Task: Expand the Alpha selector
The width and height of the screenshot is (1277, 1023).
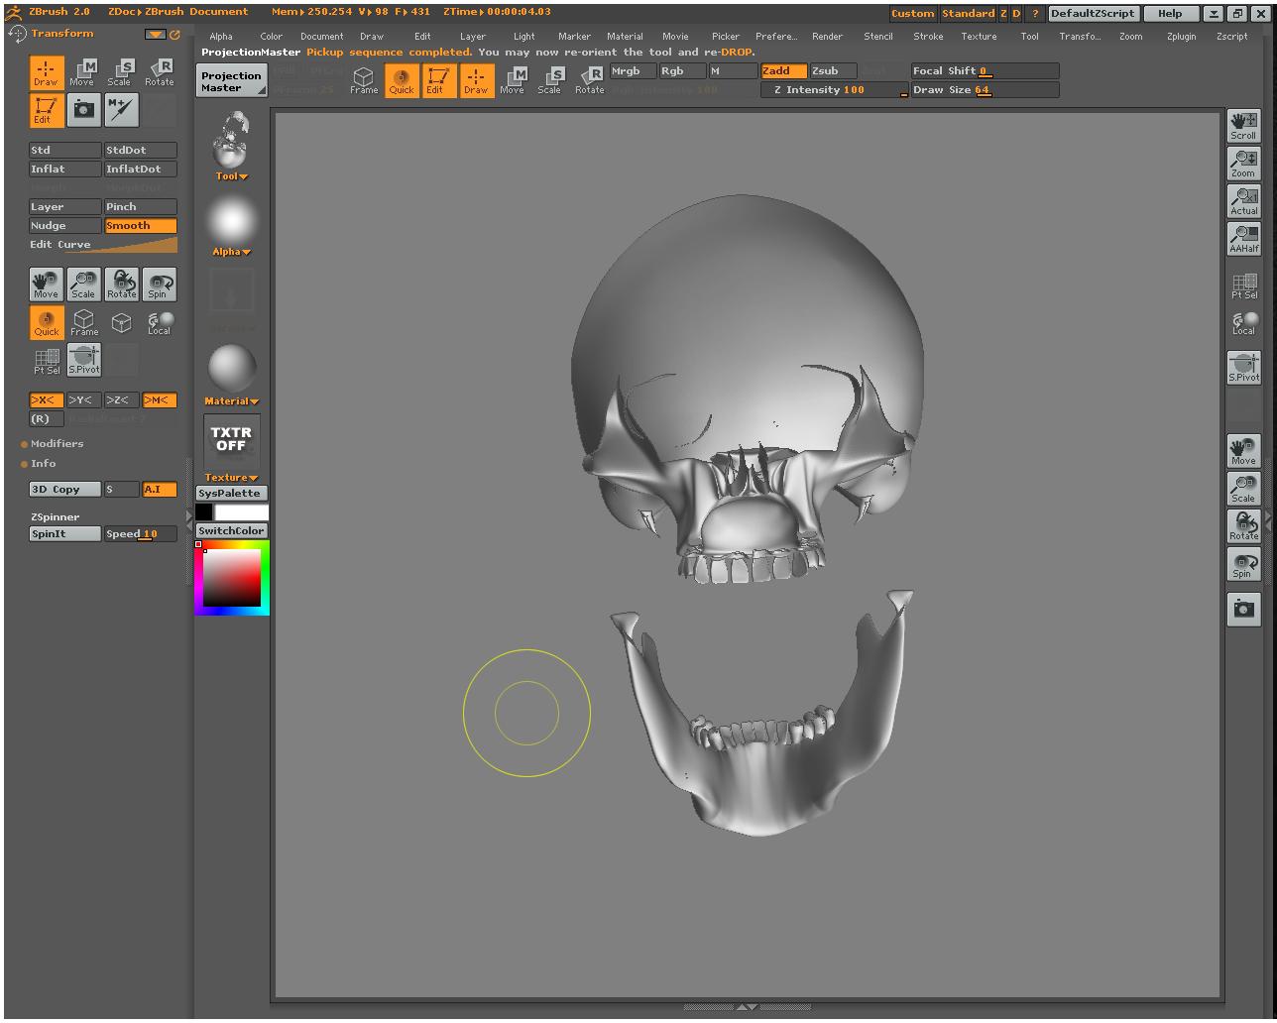Action: (230, 252)
